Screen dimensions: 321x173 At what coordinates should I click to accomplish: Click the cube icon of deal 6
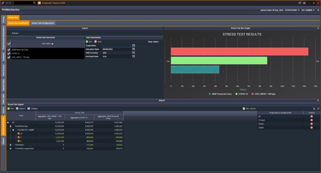pyautogui.click(x=18, y=141)
